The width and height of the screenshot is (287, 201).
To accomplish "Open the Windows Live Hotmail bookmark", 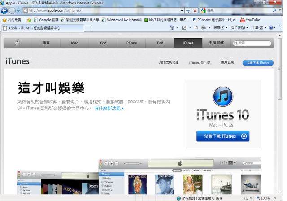I will [x=122, y=20].
